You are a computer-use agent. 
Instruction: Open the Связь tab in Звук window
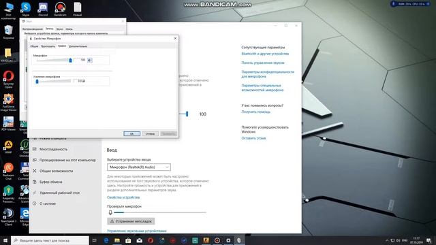tap(69, 29)
